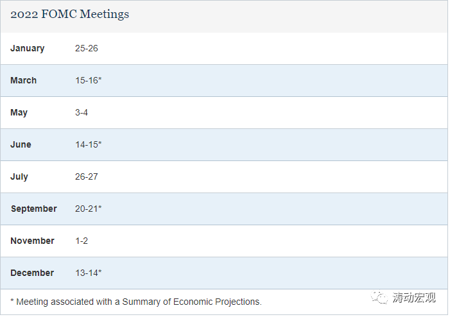Select the January row label
This screenshot has width=450, height=317.
coord(28,48)
